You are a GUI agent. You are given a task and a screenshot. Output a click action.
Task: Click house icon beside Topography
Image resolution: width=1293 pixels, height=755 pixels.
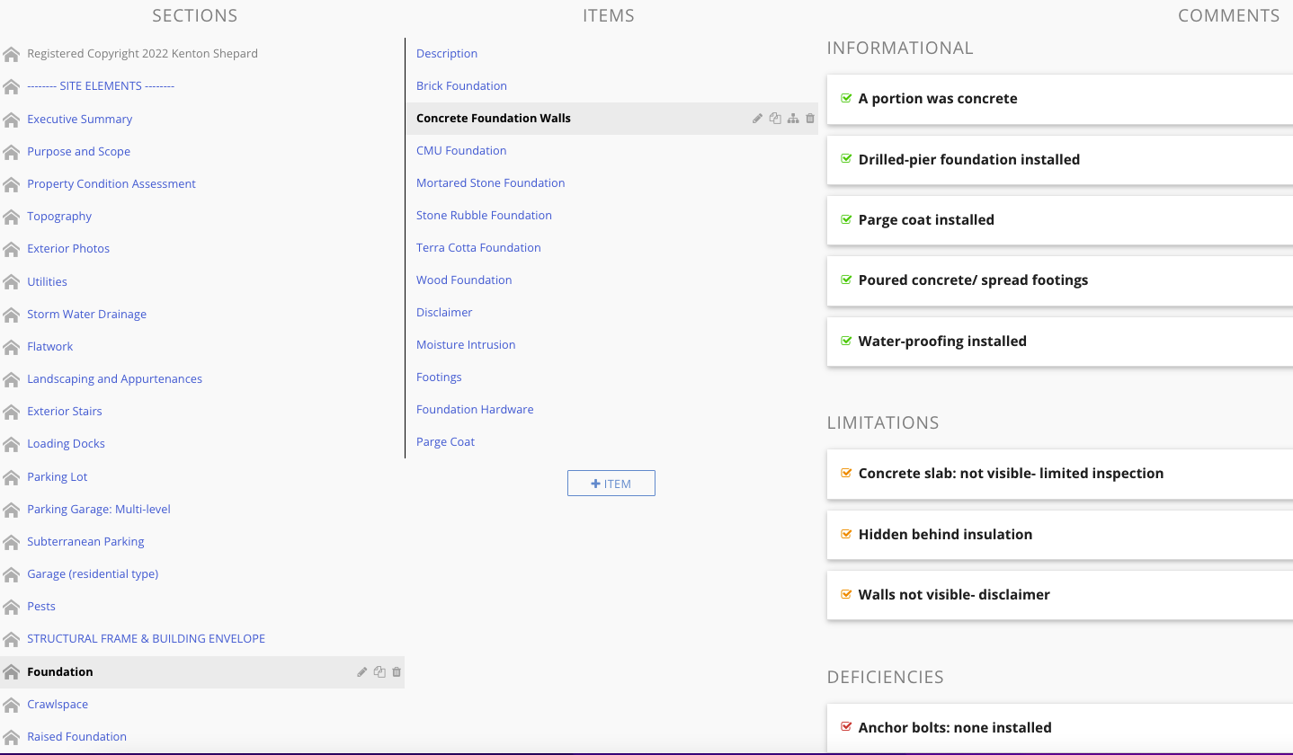pyautogui.click(x=11, y=217)
